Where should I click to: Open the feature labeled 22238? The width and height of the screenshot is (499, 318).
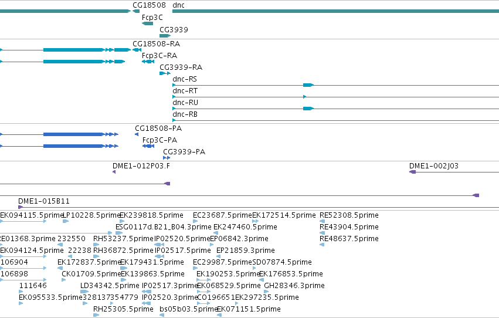pos(80,251)
